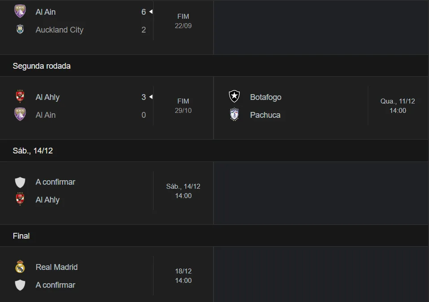Select the Final round header
429x302 pixels.
pos(21,236)
